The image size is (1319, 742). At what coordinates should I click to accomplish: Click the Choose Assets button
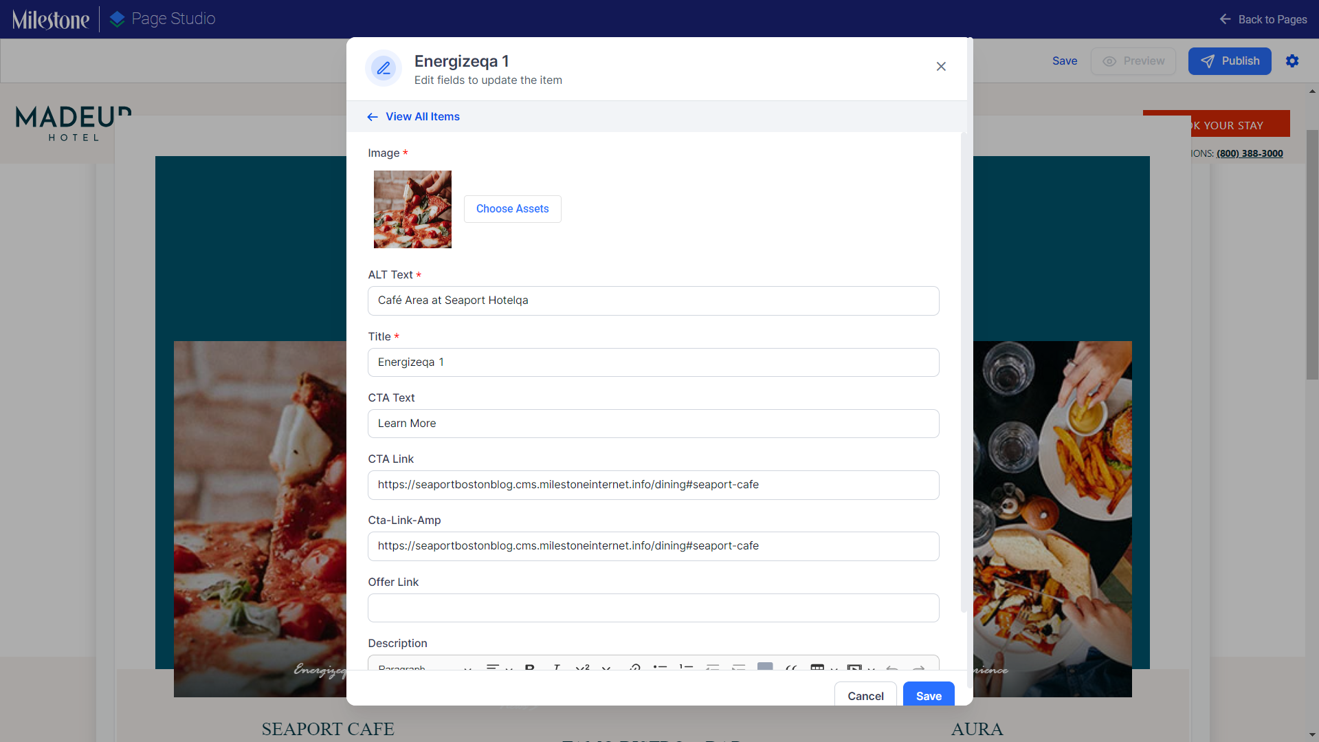click(x=513, y=209)
